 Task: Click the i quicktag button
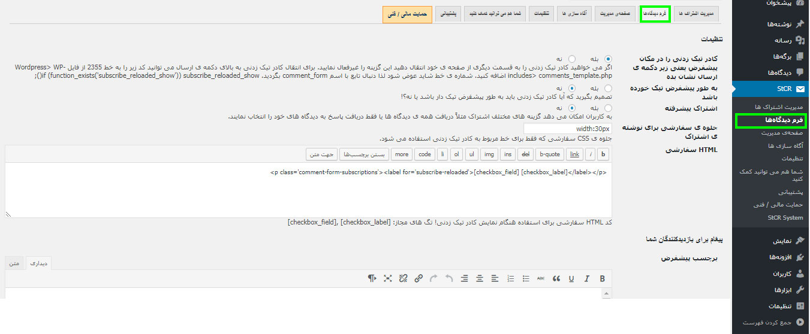click(591, 154)
